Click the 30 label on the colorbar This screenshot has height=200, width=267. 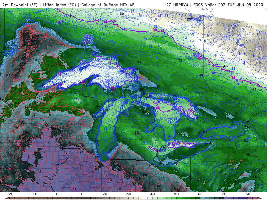coord(129,194)
